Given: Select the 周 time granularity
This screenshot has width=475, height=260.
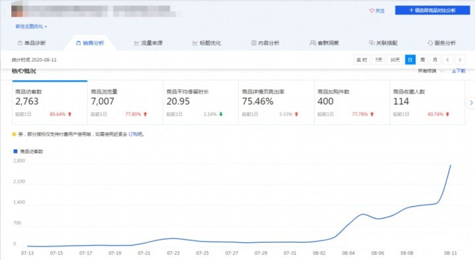Looking at the screenshot, I should [423, 59].
